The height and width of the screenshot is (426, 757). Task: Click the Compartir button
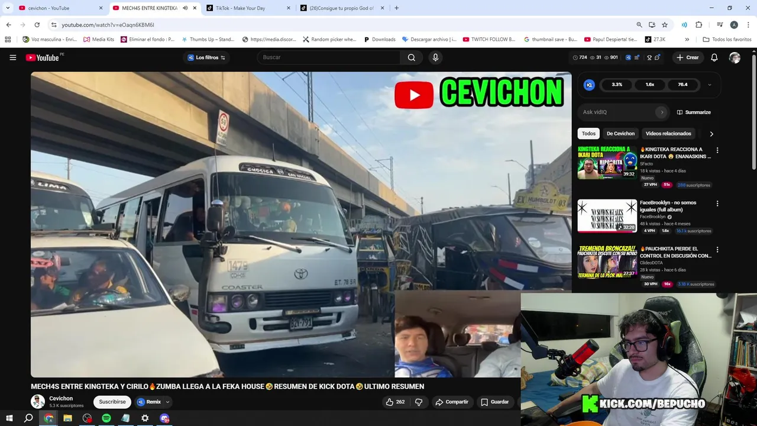tap(452, 402)
